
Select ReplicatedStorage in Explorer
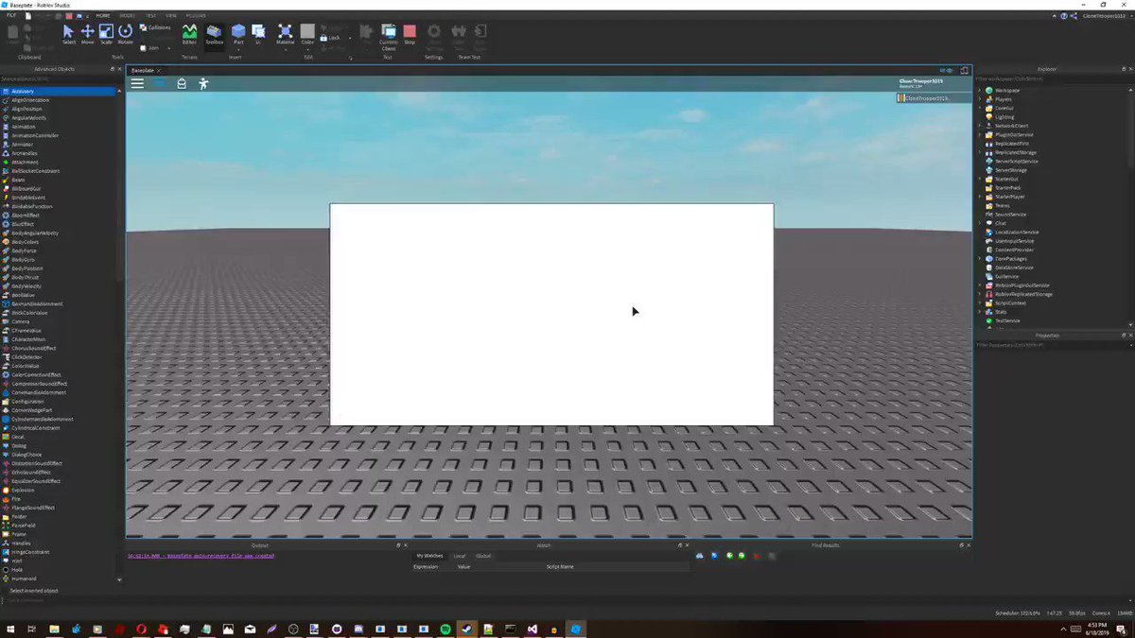point(1015,152)
